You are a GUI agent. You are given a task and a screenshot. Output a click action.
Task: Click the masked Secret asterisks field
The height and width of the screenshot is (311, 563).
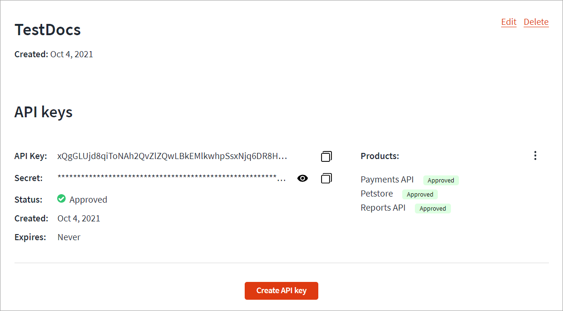click(172, 178)
